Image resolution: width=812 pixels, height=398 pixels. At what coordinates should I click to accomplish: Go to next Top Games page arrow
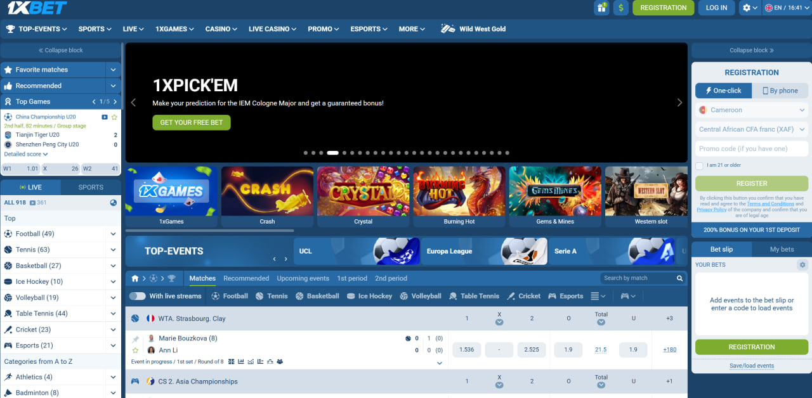(115, 101)
